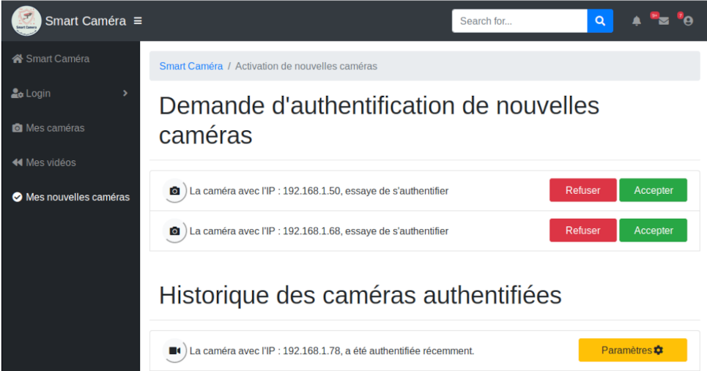Image resolution: width=707 pixels, height=371 pixels.
Task: Click camera icon next to IP 192.168.1.68
Action: click(x=174, y=231)
